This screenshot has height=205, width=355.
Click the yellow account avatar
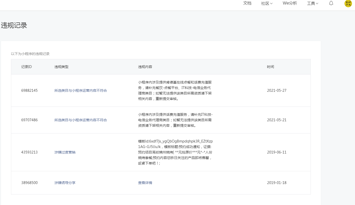tap(348, 3)
